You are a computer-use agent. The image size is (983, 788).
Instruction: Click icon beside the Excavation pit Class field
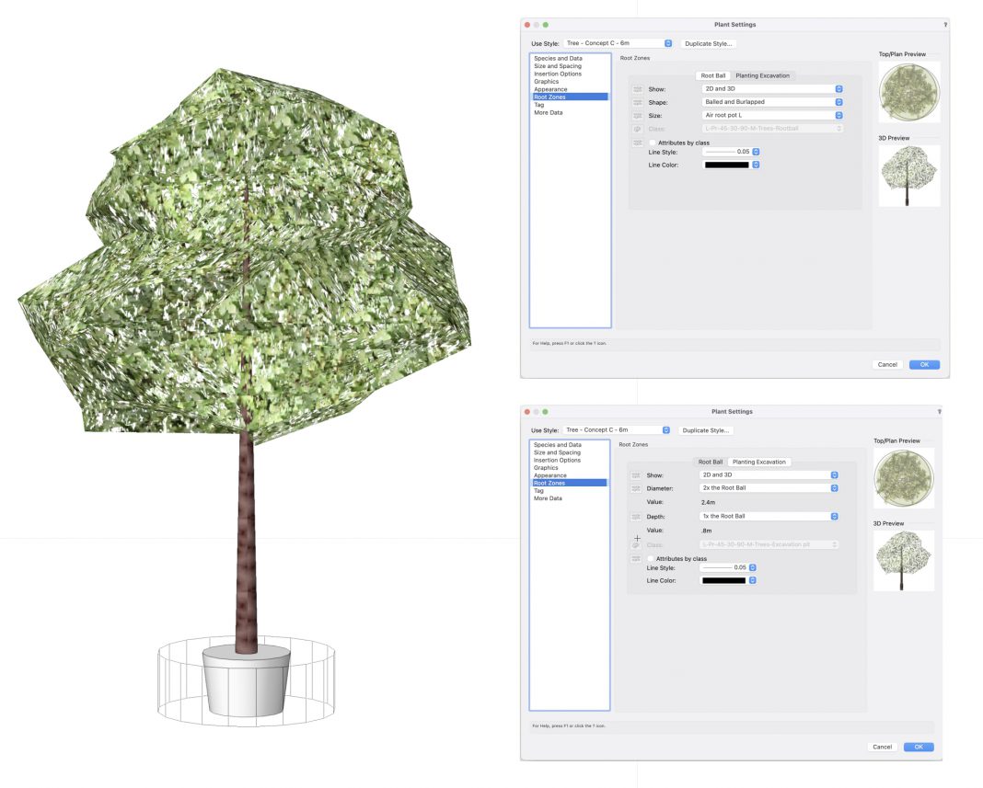click(x=635, y=545)
